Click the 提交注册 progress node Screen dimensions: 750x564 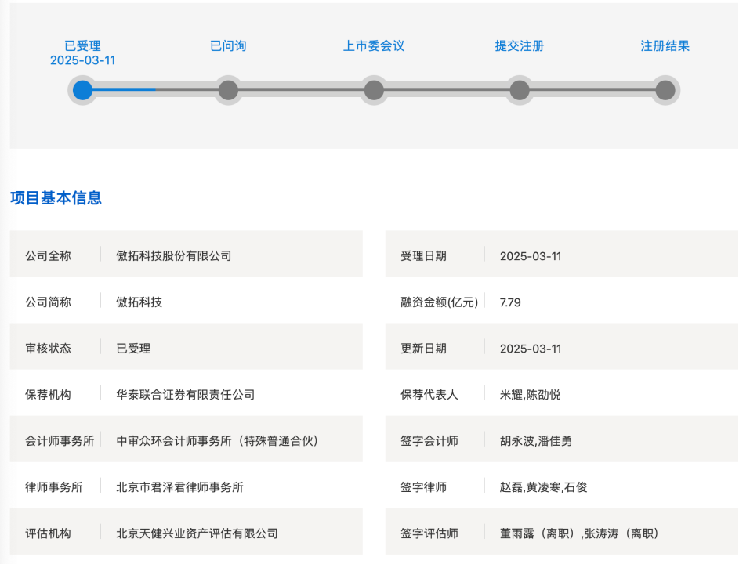[520, 90]
